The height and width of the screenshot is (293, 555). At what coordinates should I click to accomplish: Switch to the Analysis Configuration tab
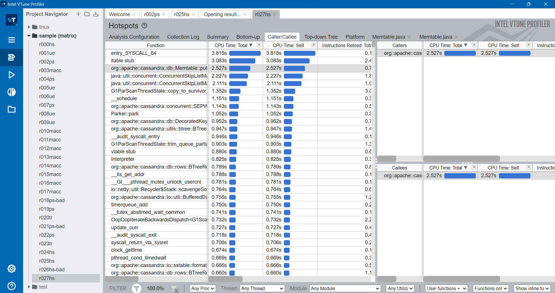click(134, 37)
